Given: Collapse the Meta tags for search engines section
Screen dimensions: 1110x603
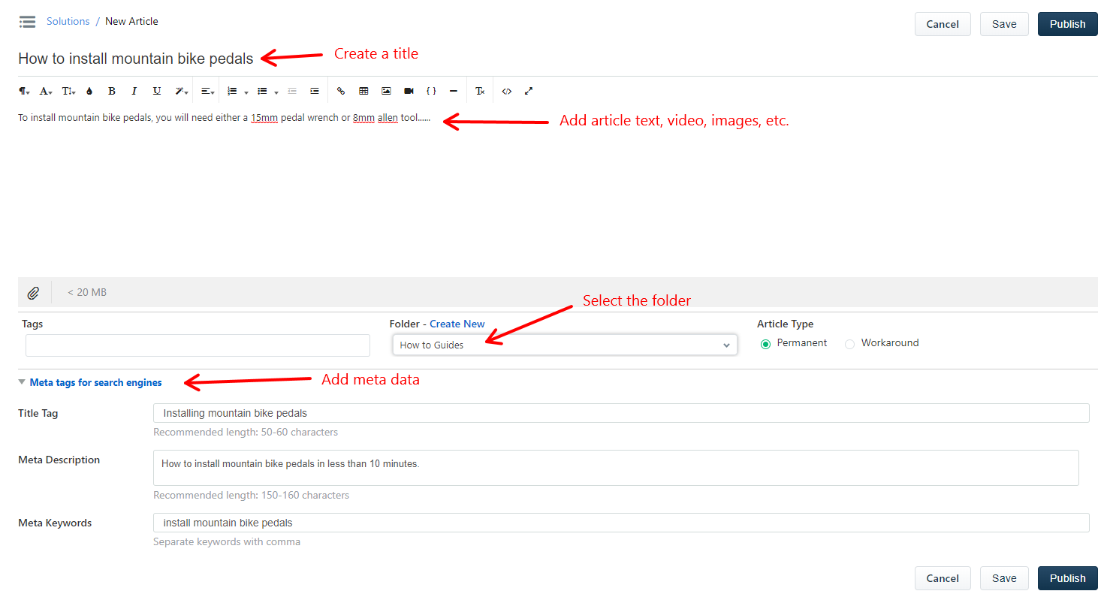Looking at the screenshot, I should (90, 382).
